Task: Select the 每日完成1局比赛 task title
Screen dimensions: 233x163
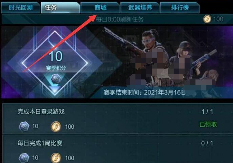Action: point(40,143)
